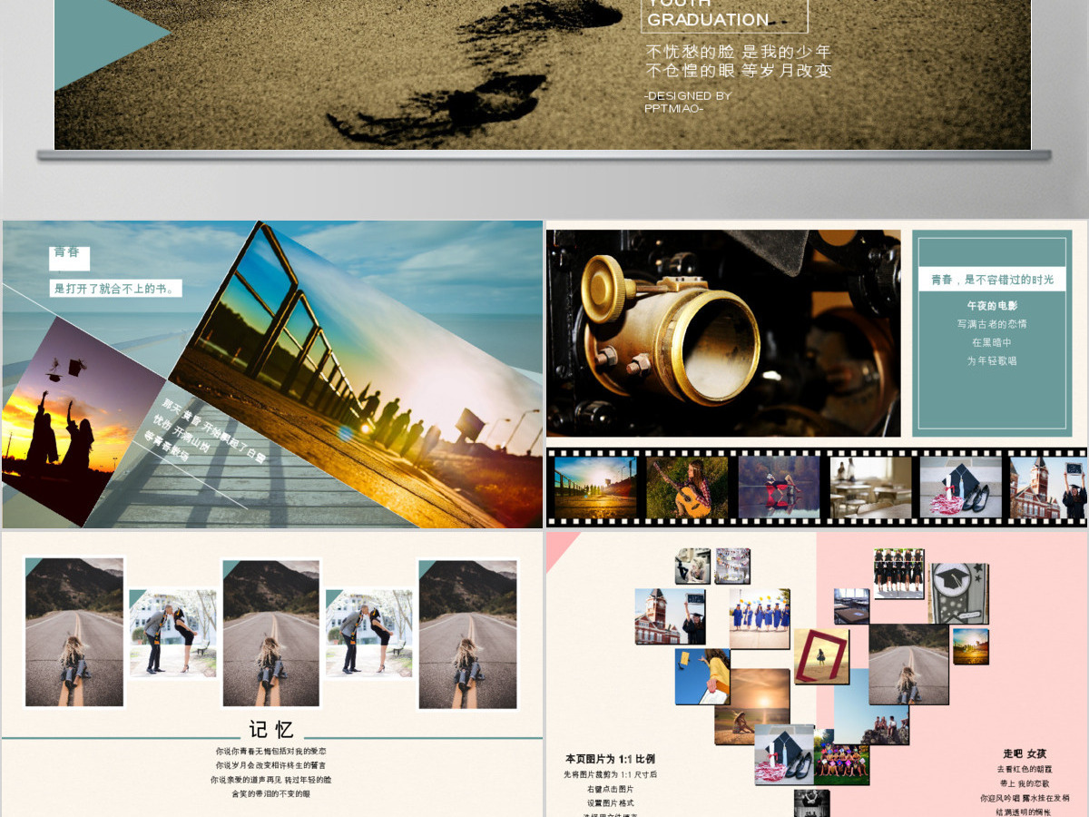Viewport: 1089px width, 817px height.
Task: Open the girl in yellow photo in heart collage
Action: click(x=702, y=675)
